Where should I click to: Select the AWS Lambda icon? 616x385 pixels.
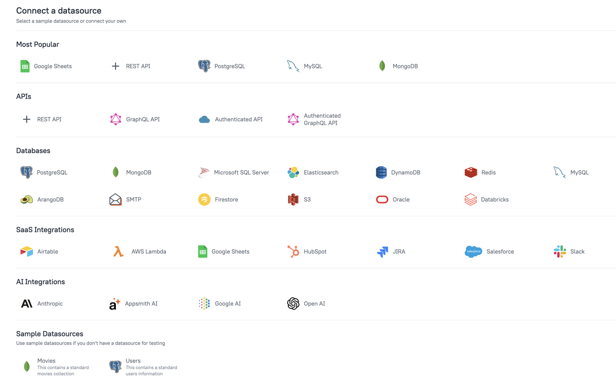[x=118, y=252]
